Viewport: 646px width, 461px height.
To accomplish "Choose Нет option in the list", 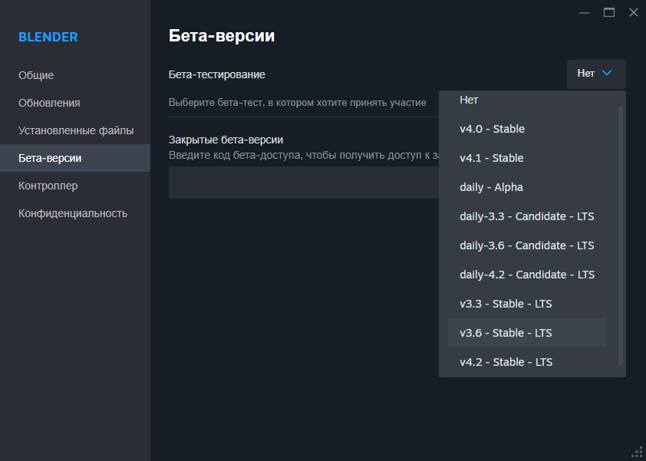I will click(469, 100).
